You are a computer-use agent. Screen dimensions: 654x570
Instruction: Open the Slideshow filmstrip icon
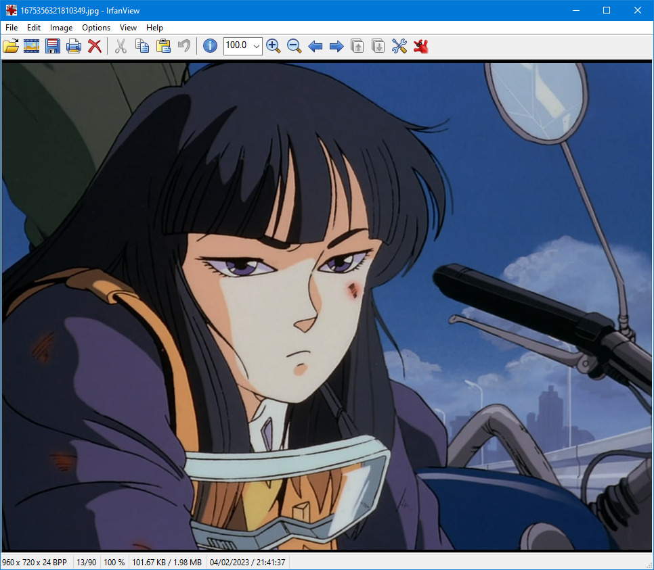click(x=32, y=46)
